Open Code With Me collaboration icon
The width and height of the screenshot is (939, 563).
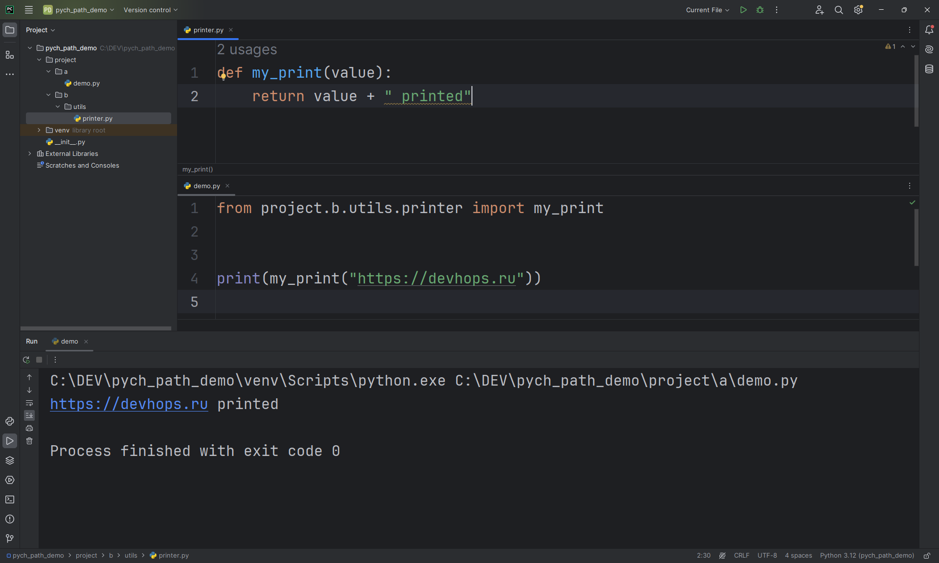(819, 10)
